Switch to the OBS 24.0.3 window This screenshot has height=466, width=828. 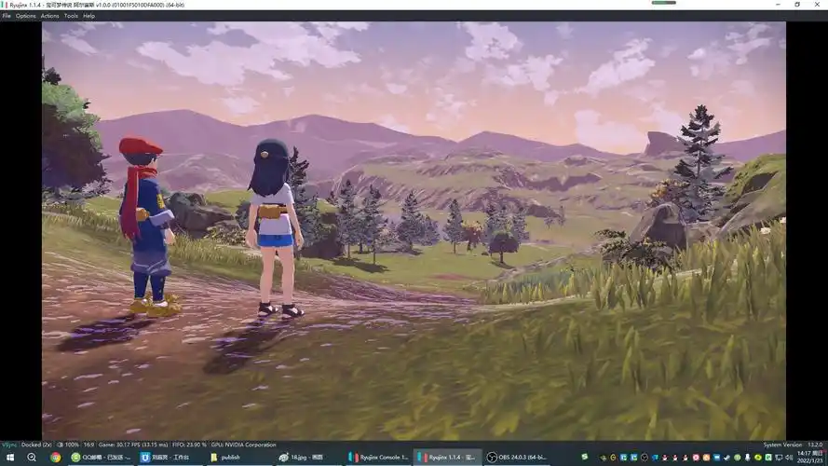516,458
